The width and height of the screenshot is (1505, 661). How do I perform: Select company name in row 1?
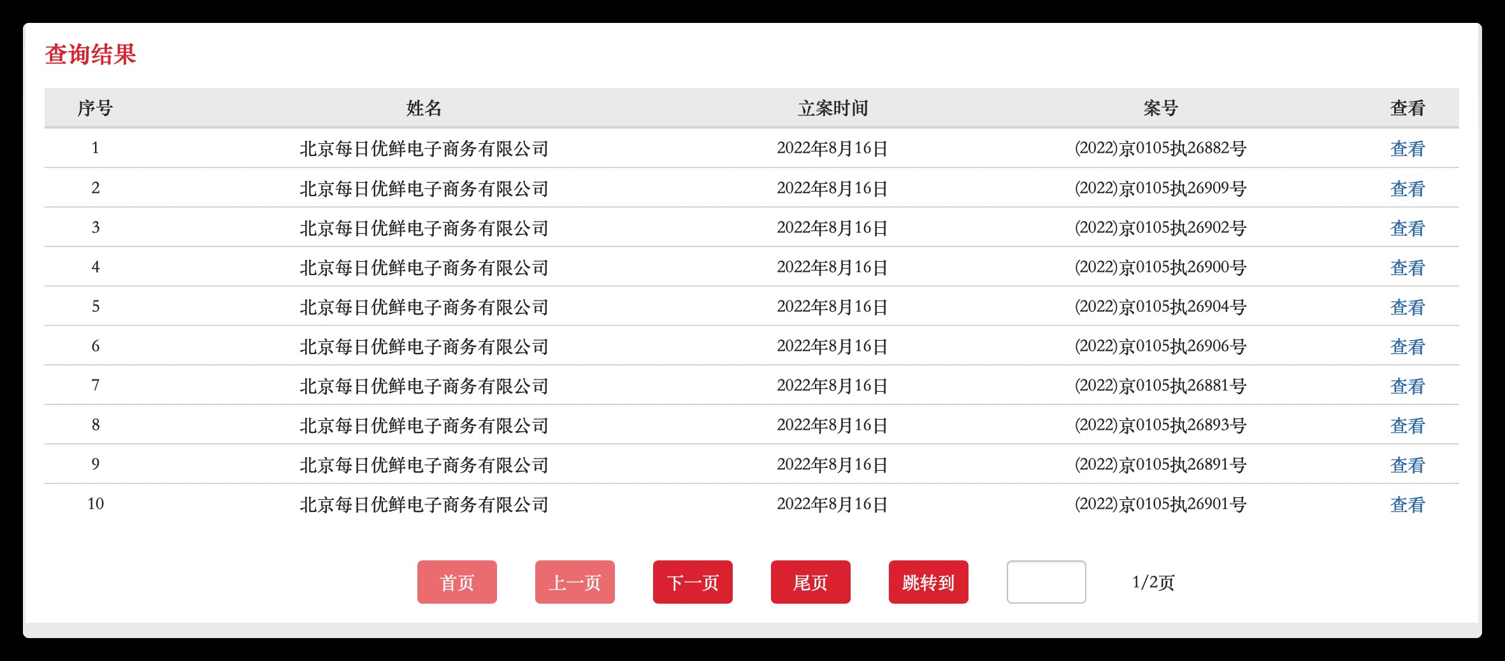tap(424, 148)
